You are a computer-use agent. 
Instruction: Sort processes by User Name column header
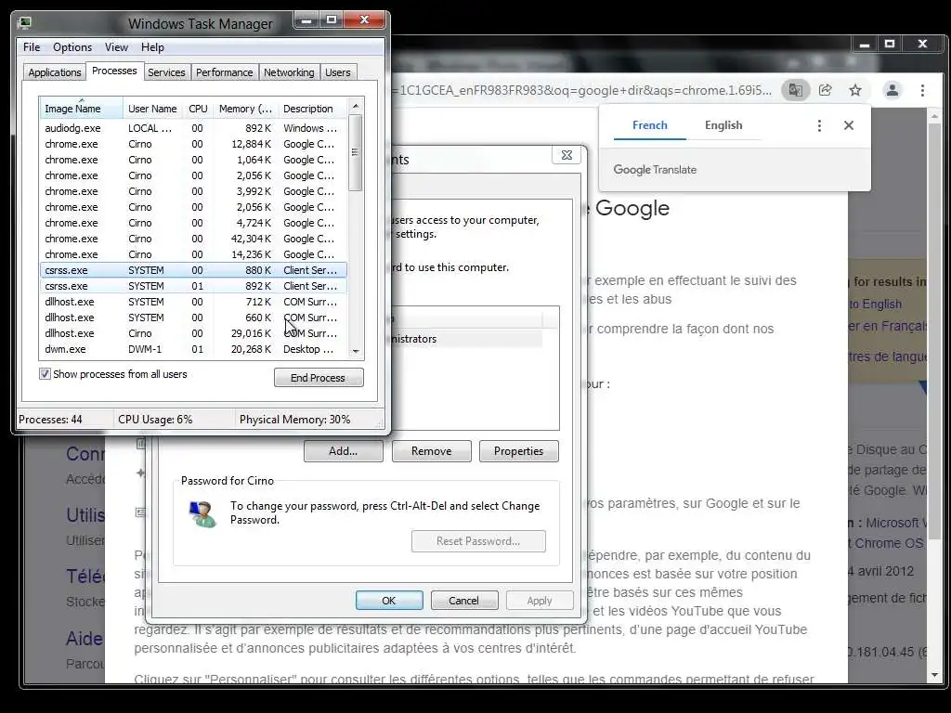[152, 109]
